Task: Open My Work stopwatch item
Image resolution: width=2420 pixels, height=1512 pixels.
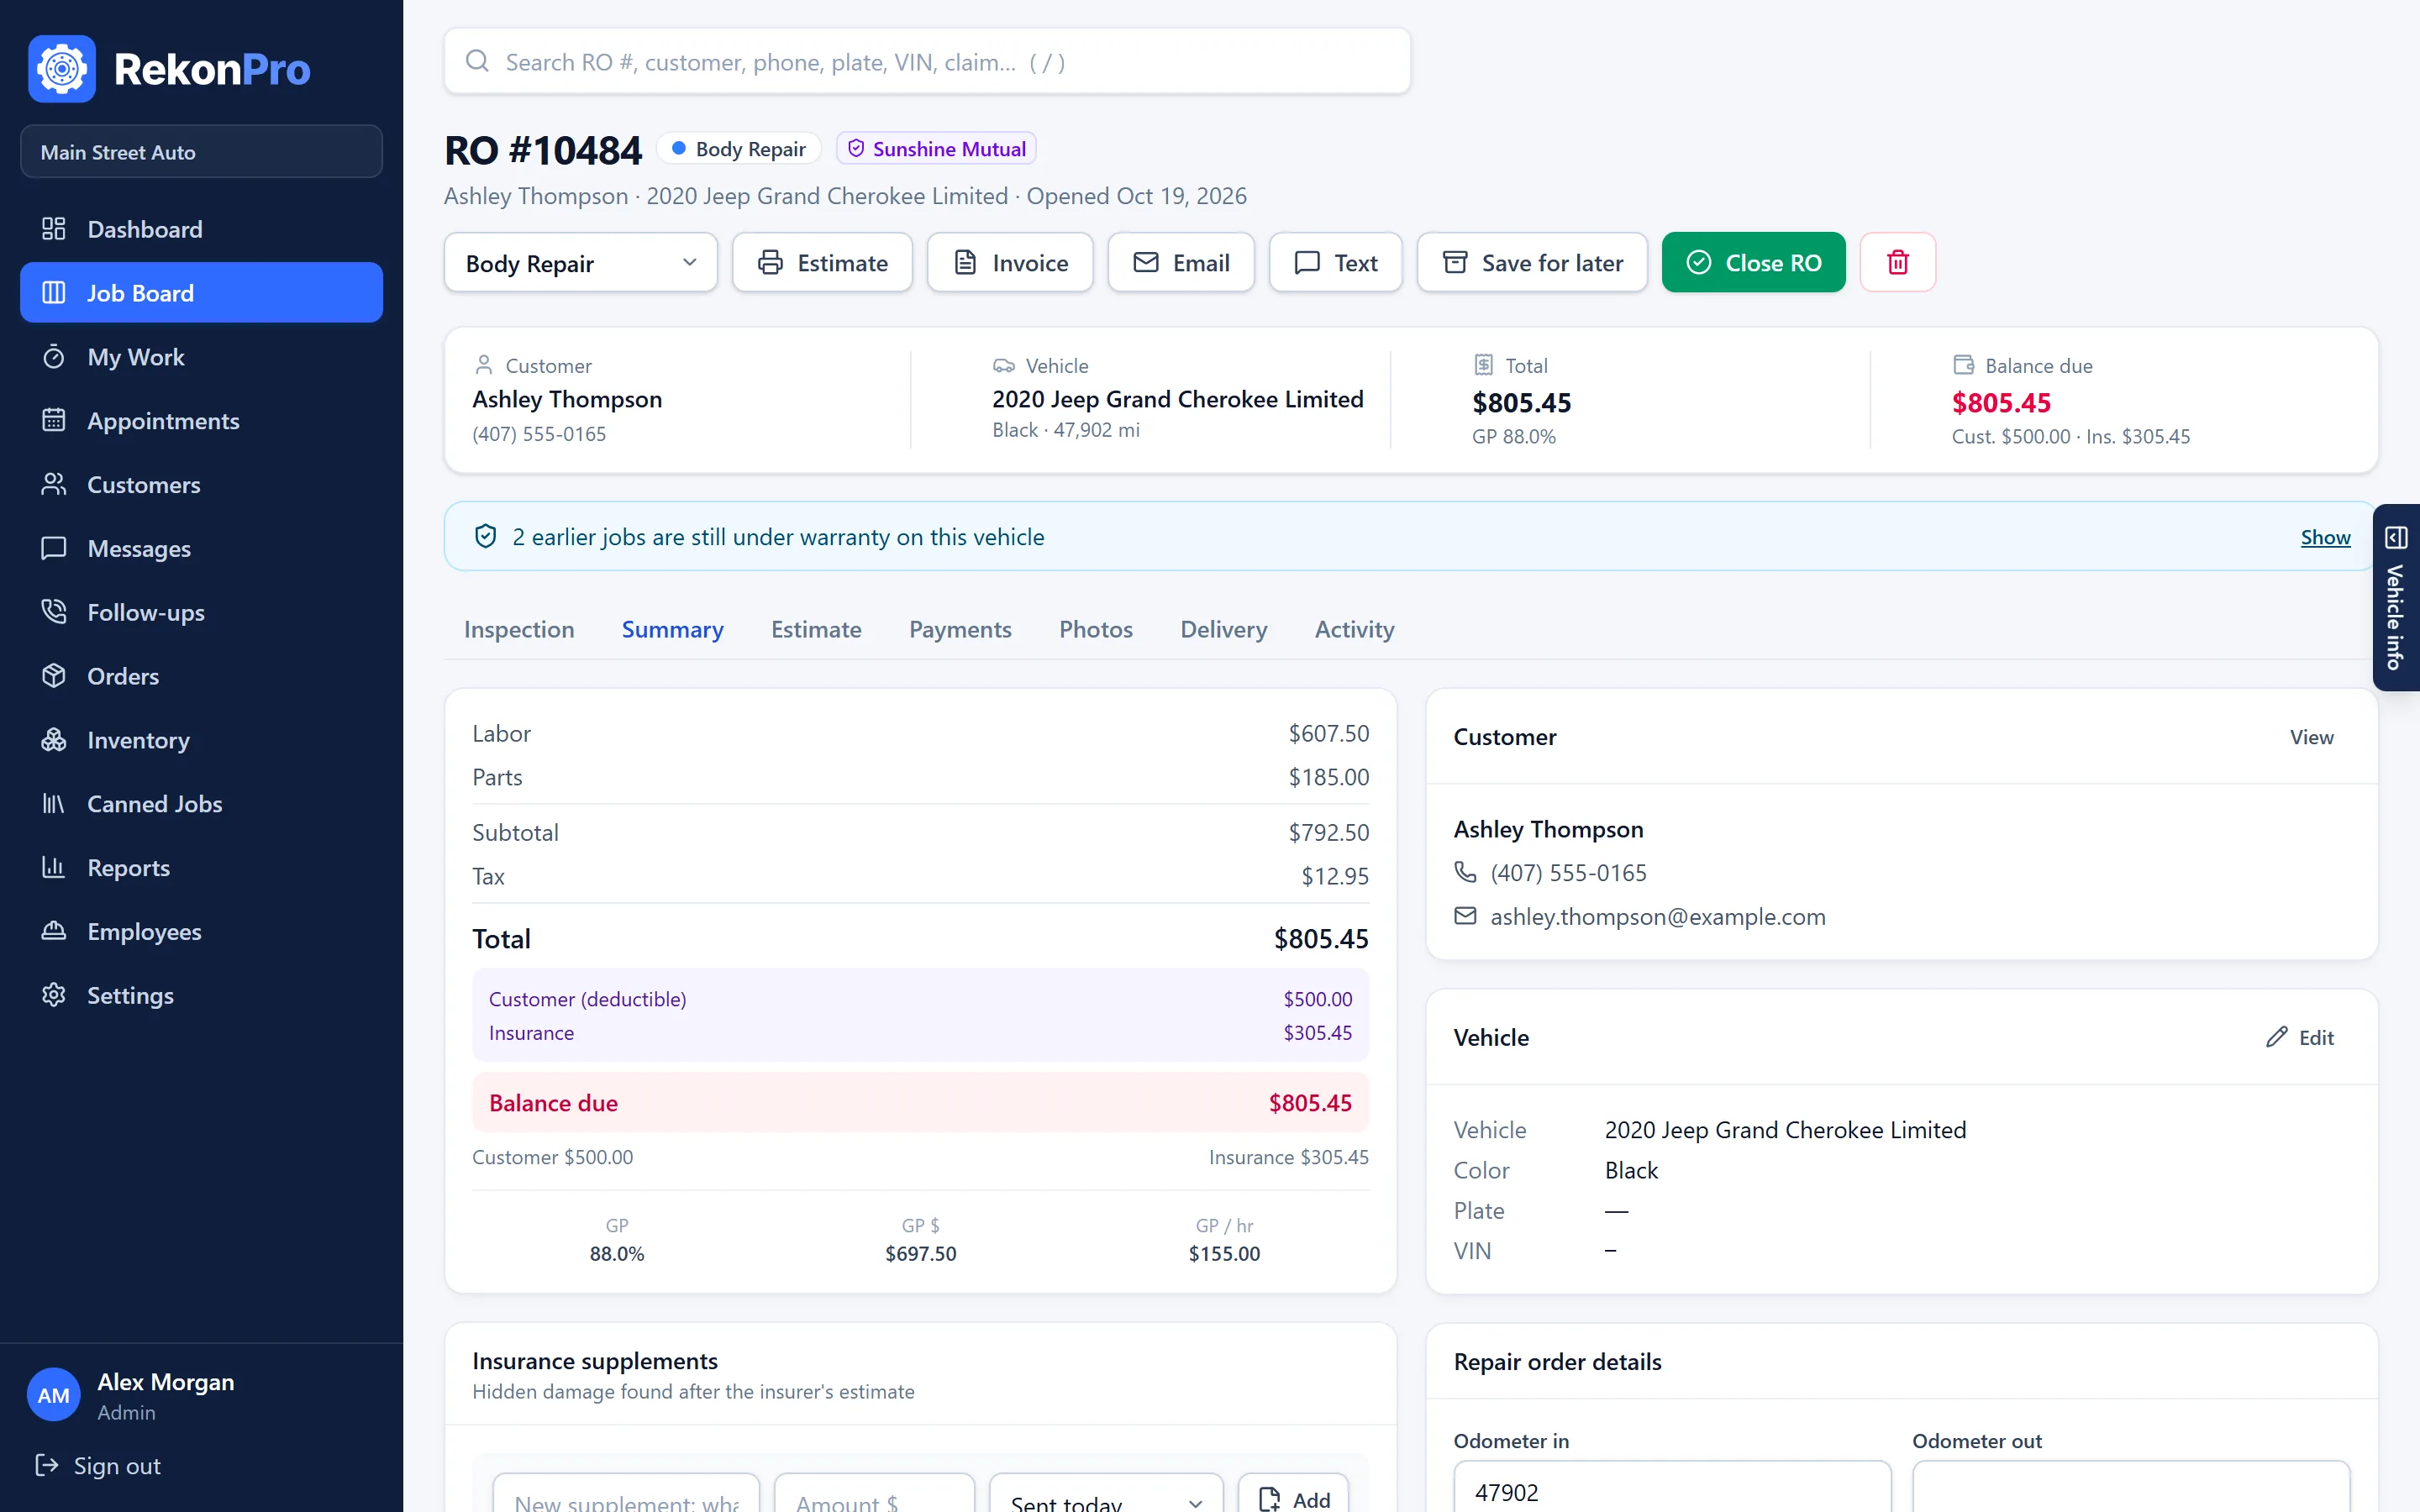Action: pos(201,357)
